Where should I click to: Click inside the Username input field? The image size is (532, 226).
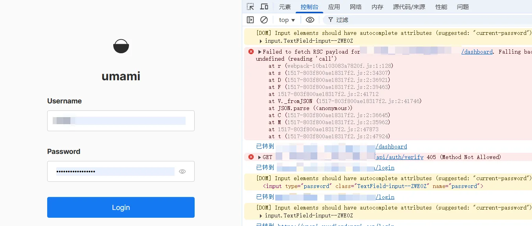point(121,121)
